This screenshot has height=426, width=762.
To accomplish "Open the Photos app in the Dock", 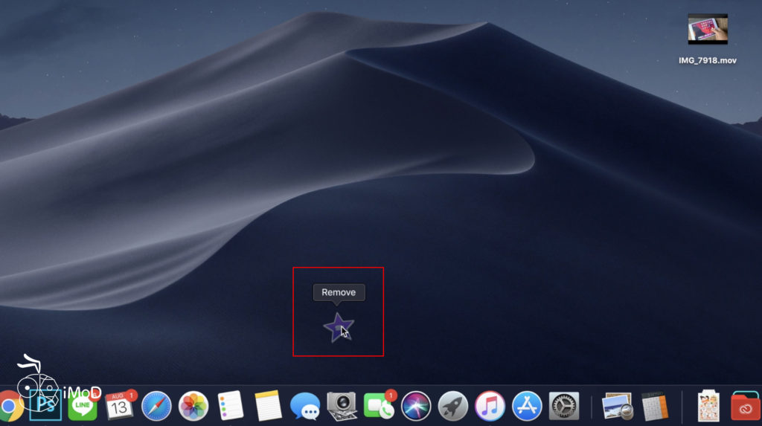I will [x=193, y=406].
